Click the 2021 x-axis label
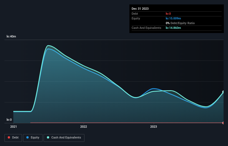This screenshot has width=228, height=146. click(14, 127)
